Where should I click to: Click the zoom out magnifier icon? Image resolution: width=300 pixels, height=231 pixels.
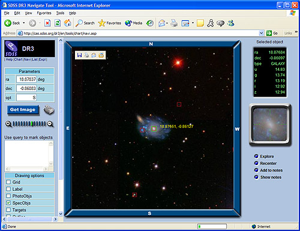[x=50, y=124]
